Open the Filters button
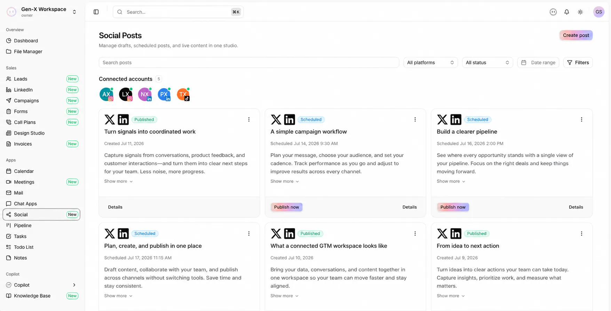This screenshot has width=611, height=311. (578, 63)
